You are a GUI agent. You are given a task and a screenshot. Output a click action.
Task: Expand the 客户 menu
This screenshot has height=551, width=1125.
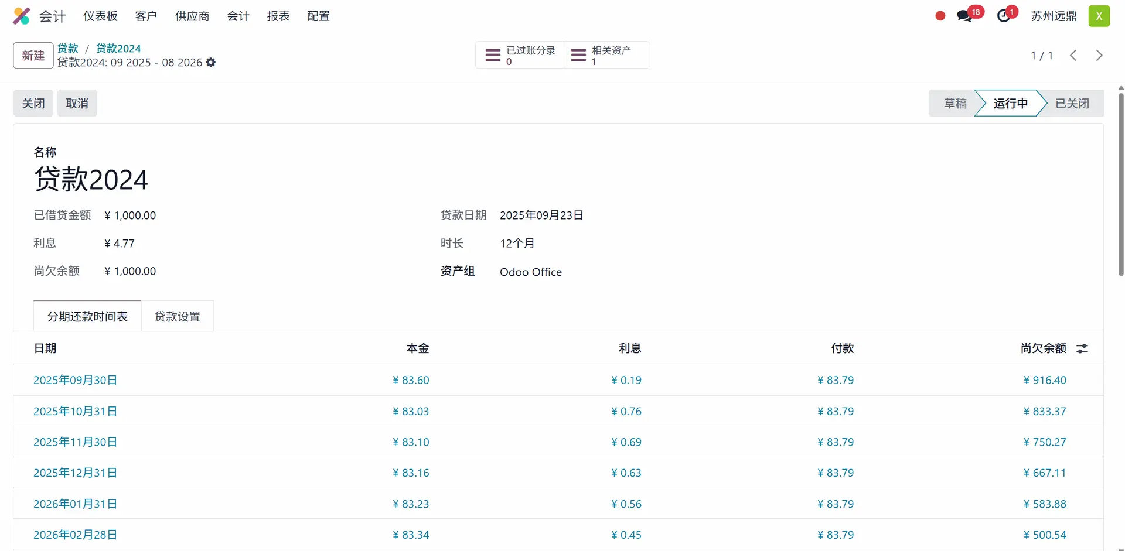146,16
